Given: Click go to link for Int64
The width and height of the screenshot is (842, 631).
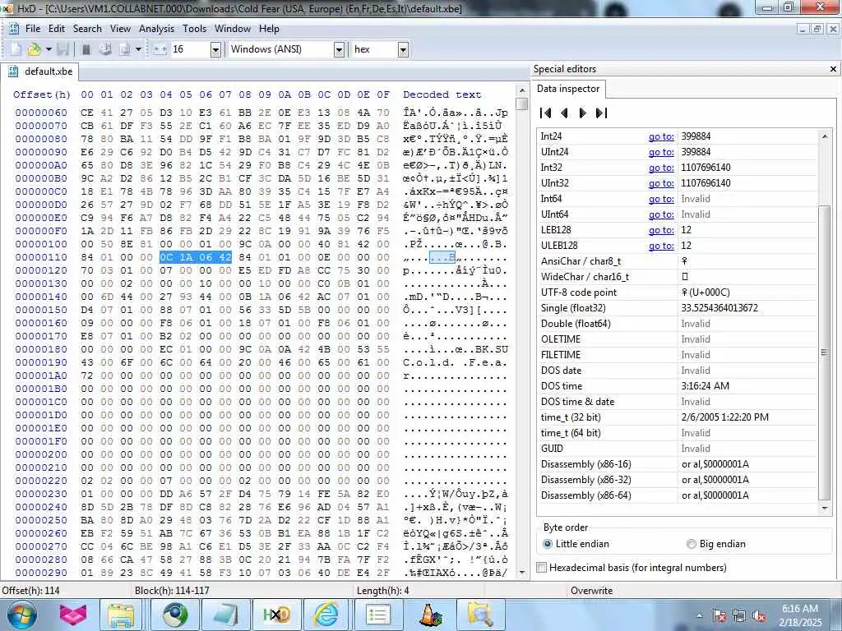Looking at the screenshot, I should [661, 199].
